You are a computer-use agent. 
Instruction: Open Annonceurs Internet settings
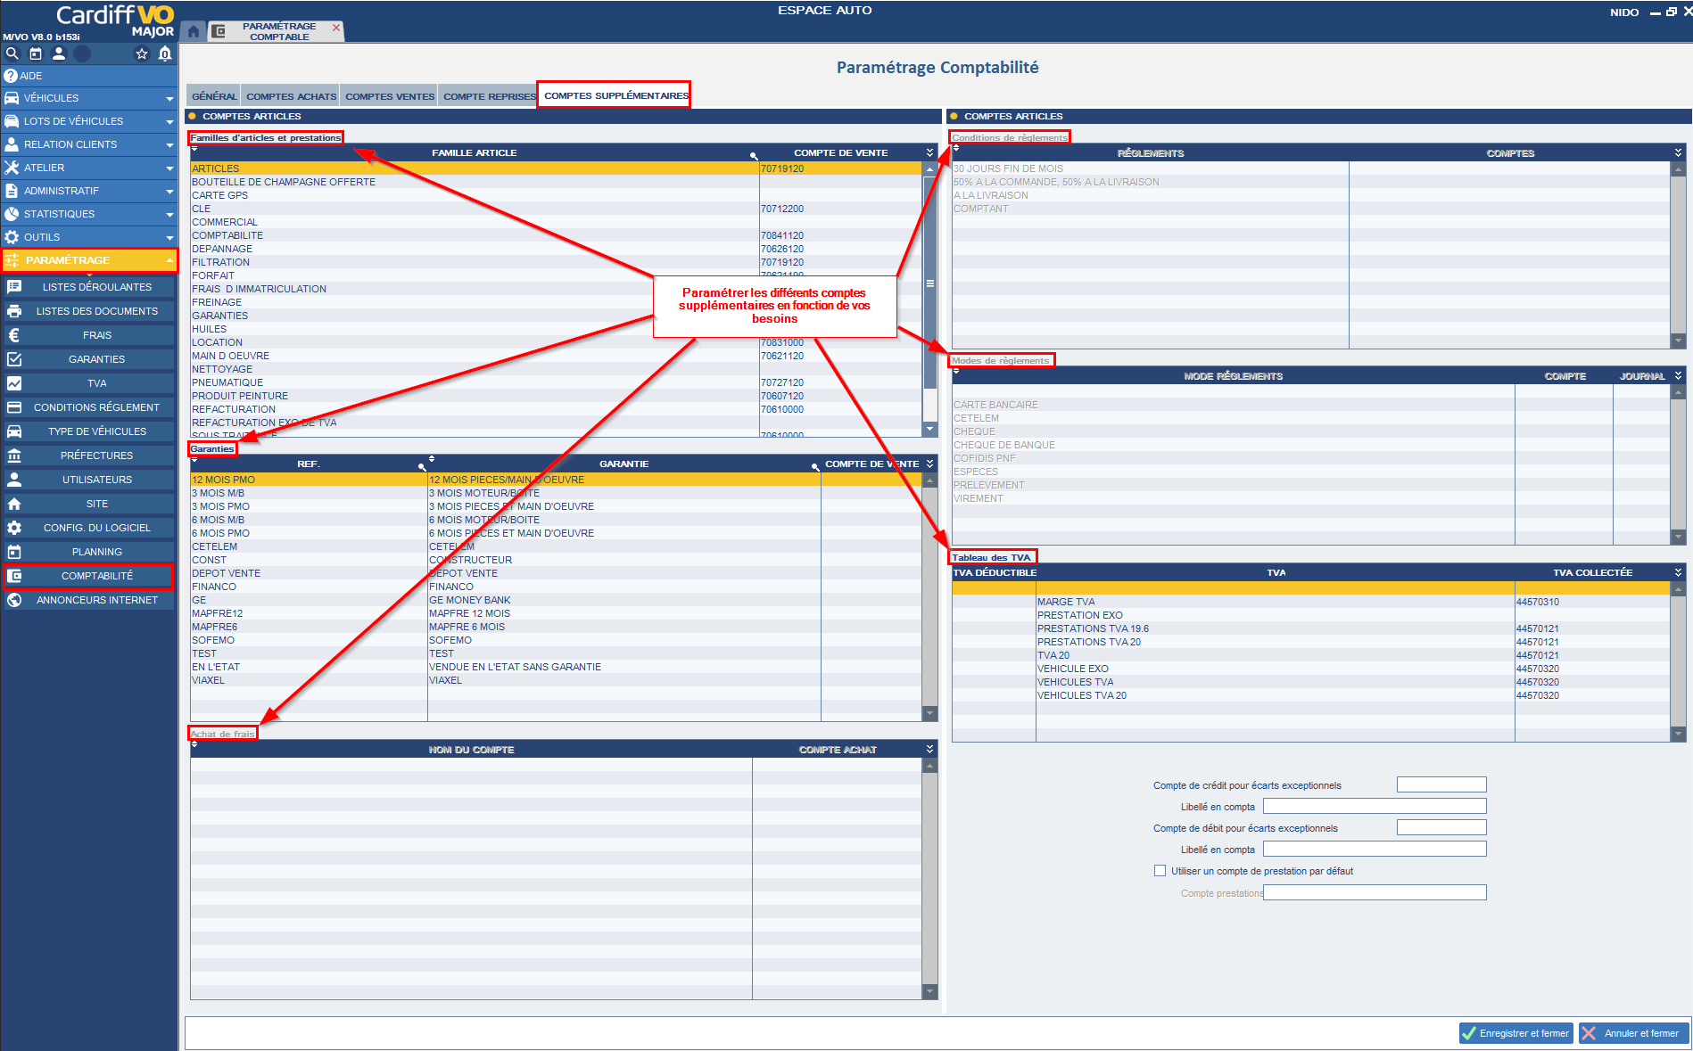pos(88,600)
